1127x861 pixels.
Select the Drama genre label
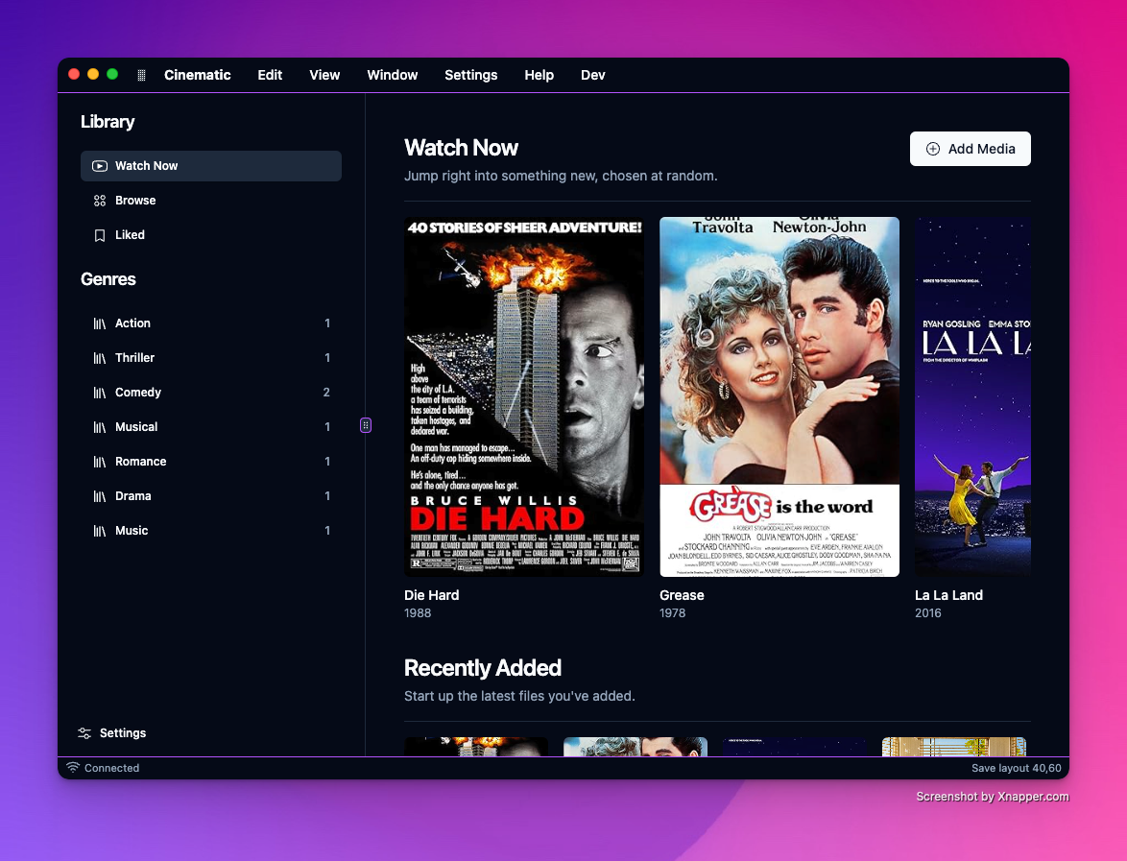point(133,496)
